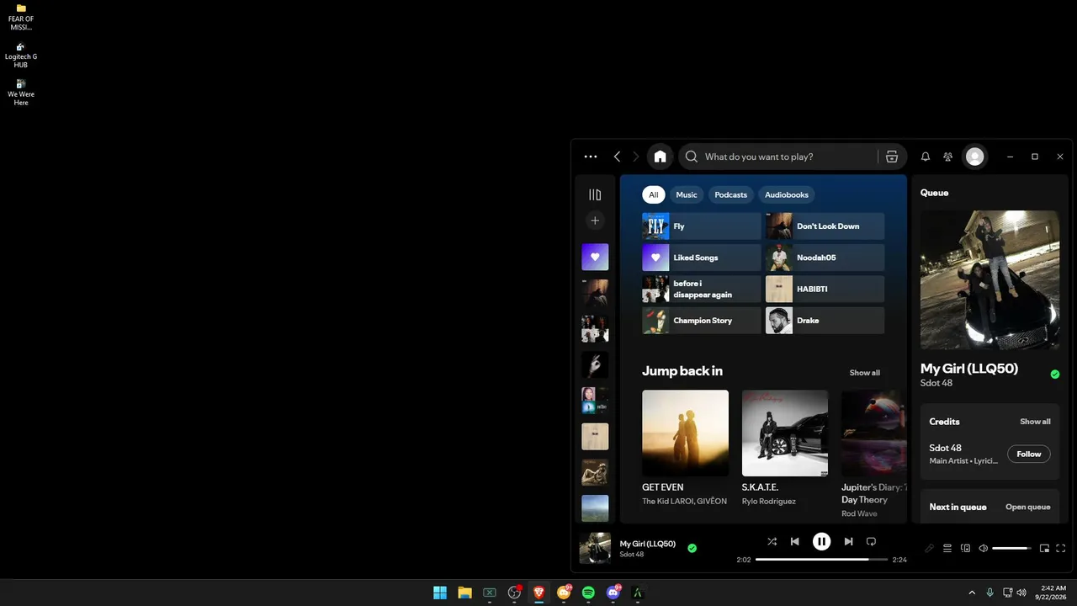1077x606 pixels.
Task: Open the Don't Look Down tile
Action: point(825,226)
